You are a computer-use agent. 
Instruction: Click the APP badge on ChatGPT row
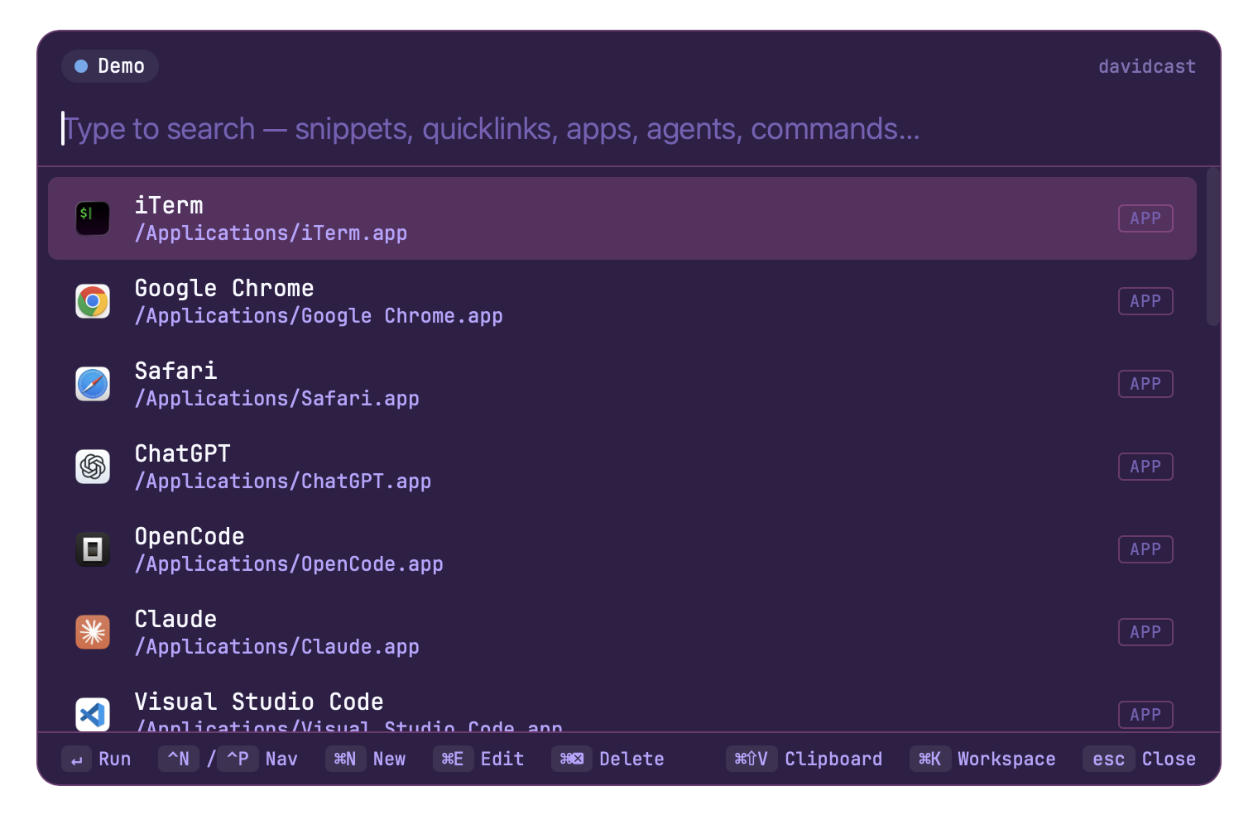coord(1145,467)
